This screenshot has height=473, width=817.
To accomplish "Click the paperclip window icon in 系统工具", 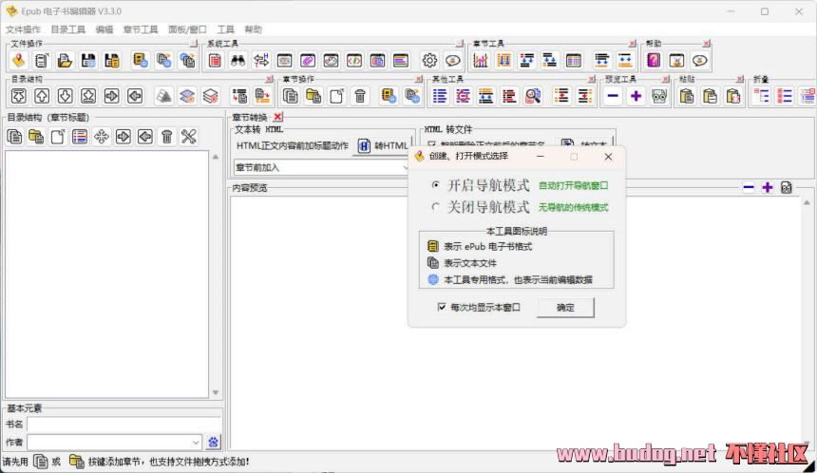I will pos(308,61).
